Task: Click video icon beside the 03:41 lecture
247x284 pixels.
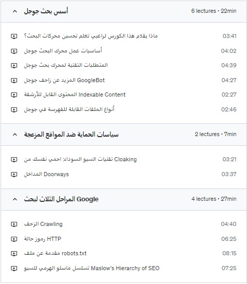Action: pos(14,36)
